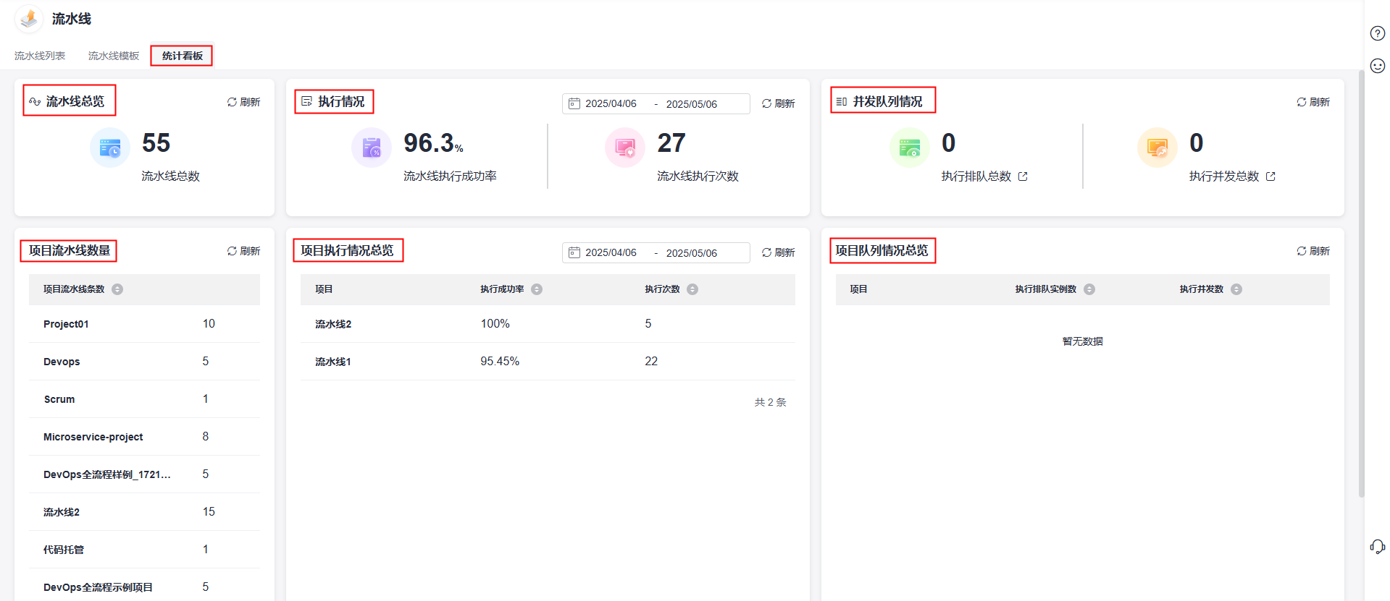Click the pipeline service logo icon

coord(29,19)
